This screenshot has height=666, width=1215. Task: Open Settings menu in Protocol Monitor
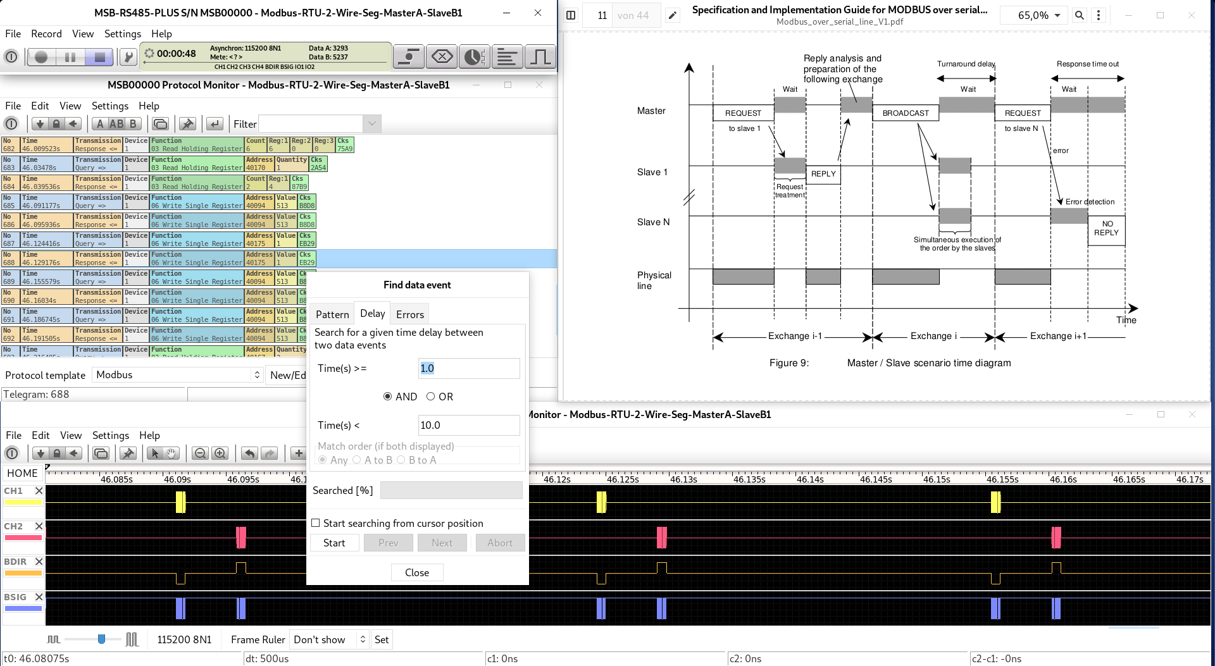pyautogui.click(x=109, y=106)
